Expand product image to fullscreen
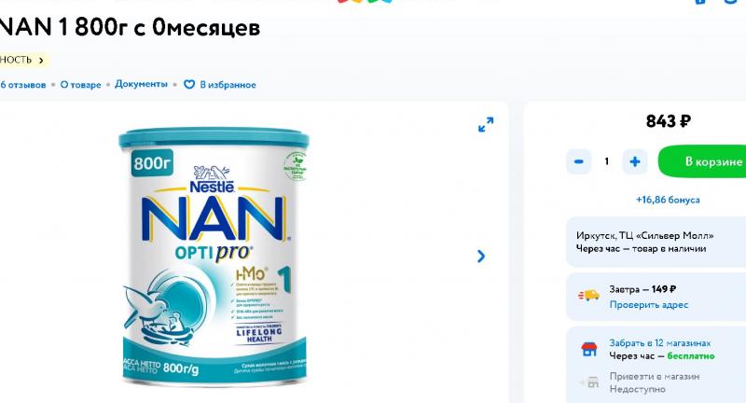The image size is (746, 403). tap(486, 125)
